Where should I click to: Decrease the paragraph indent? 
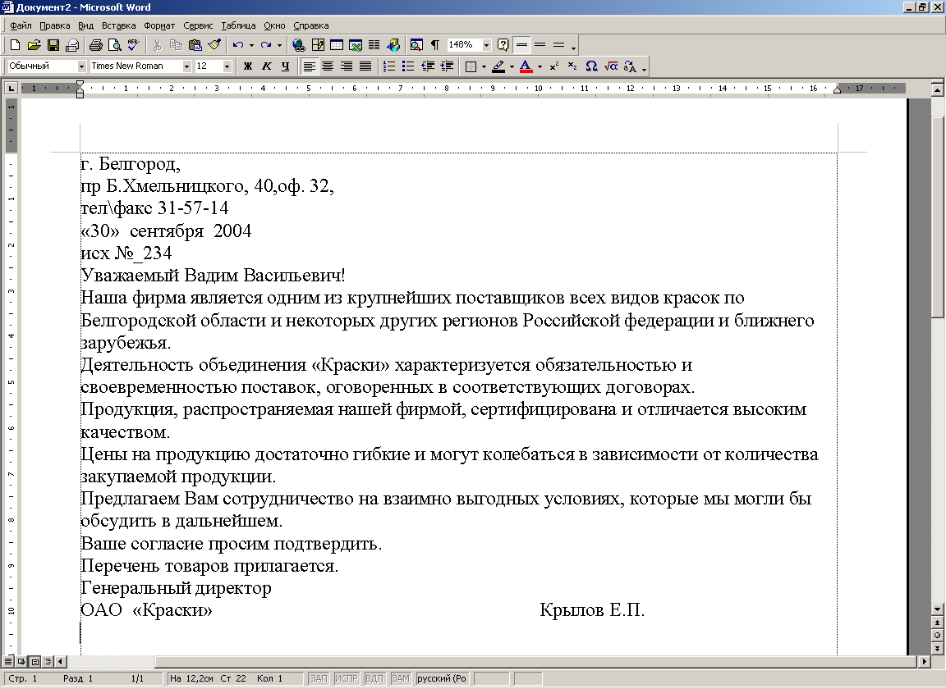tap(428, 66)
